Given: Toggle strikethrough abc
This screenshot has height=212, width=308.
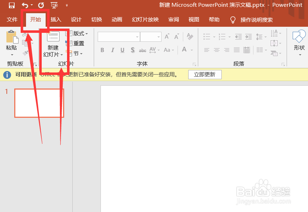Looking at the screenshot, I should (x=143, y=51).
